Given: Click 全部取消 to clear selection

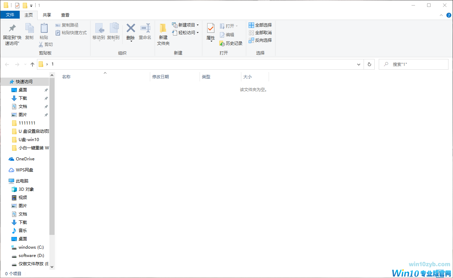Looking at the screenshot, I should coord(260,32).
